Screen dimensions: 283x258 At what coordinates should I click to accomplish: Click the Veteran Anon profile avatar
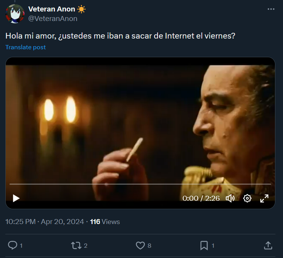coord(15,14)
